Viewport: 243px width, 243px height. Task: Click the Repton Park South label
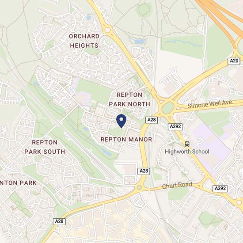[45, 147]
